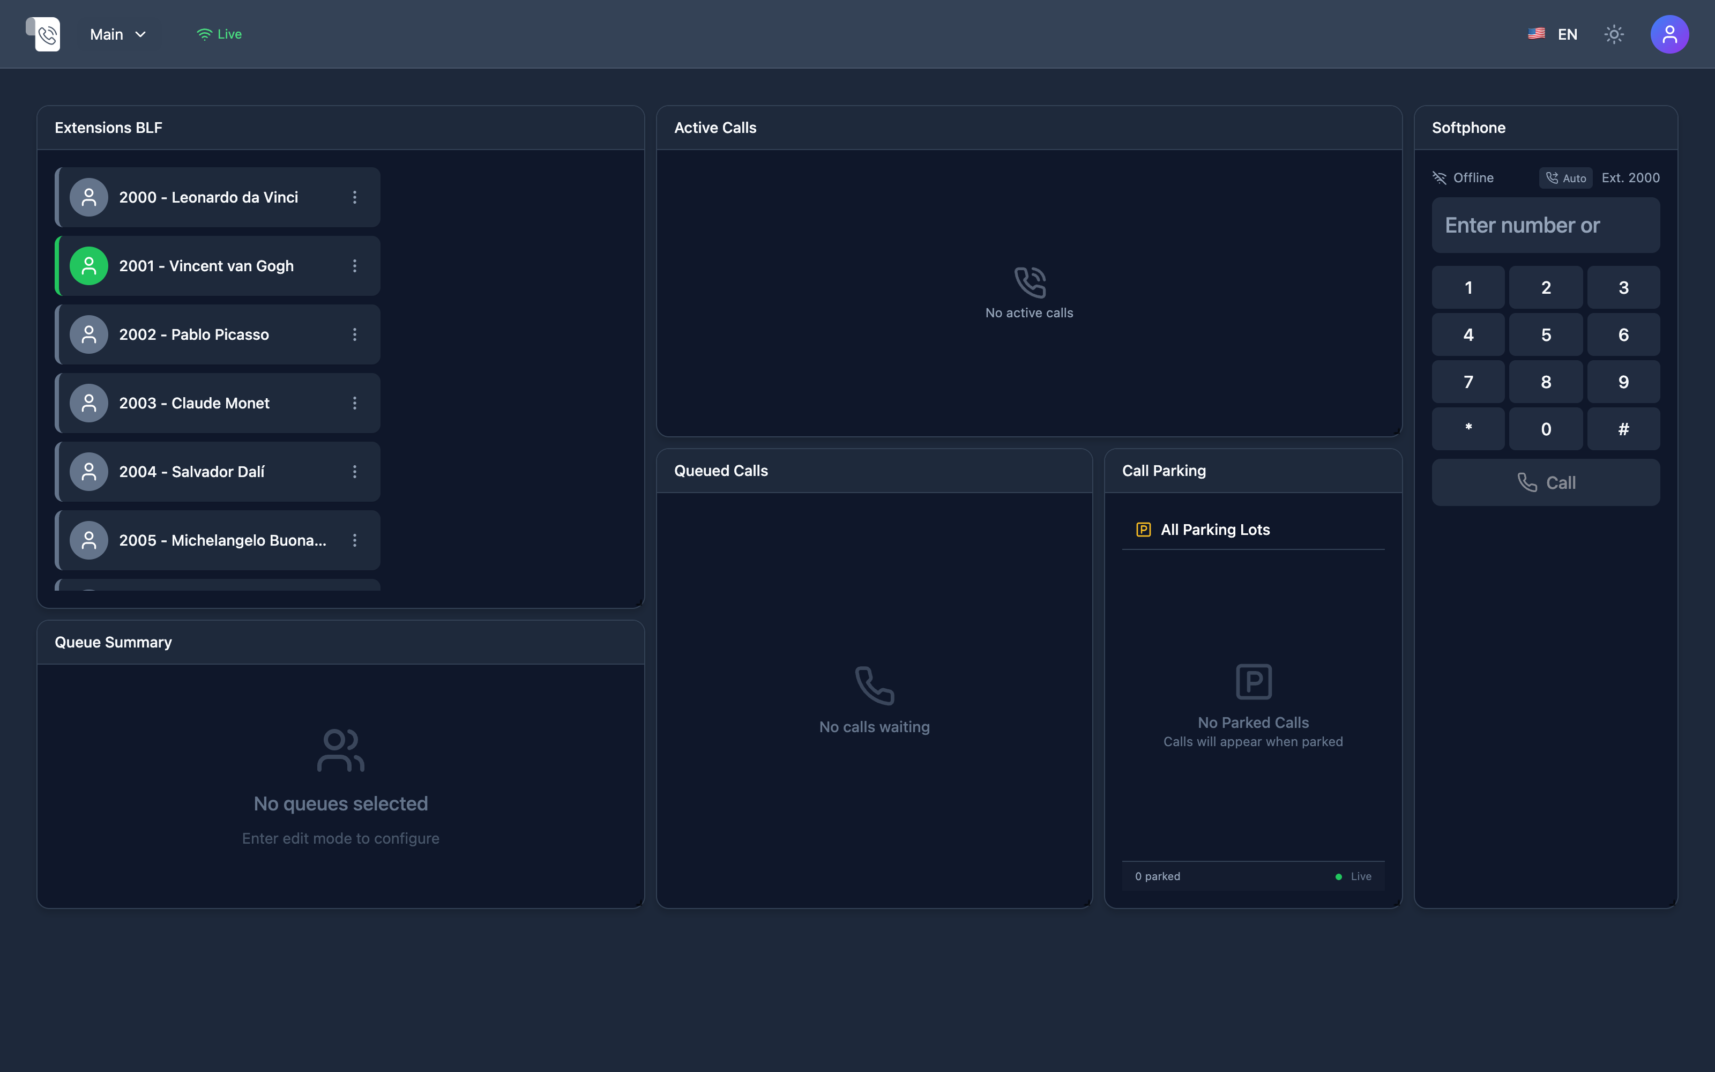Open the EN language selector
Image resolution: width=1715 pixels, height=1072 pixels.
(x=1553, y=34)
